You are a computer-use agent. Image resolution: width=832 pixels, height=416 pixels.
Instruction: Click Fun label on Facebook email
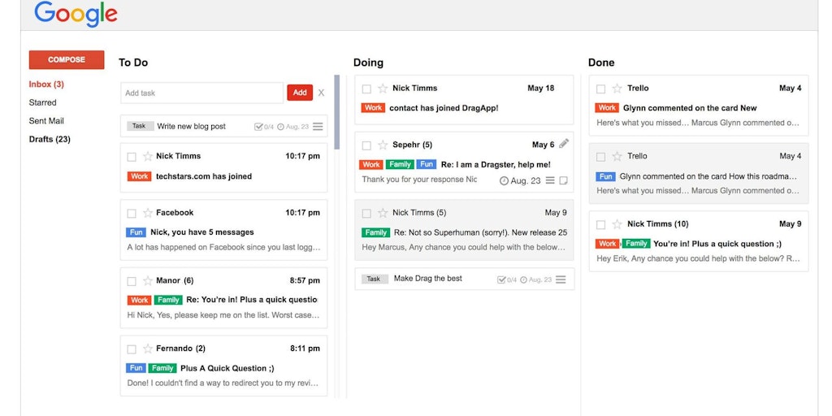pos(136,232)
